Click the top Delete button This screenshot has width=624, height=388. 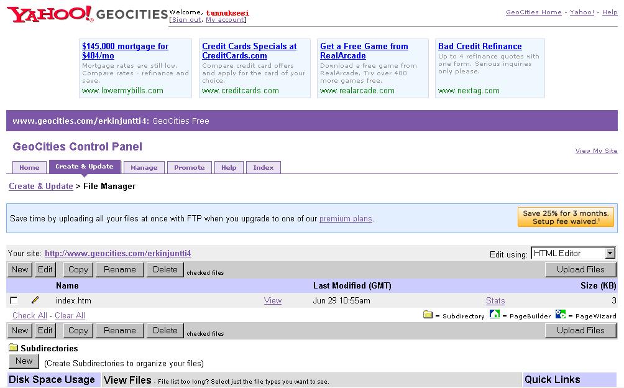click(x=165, y=269)
